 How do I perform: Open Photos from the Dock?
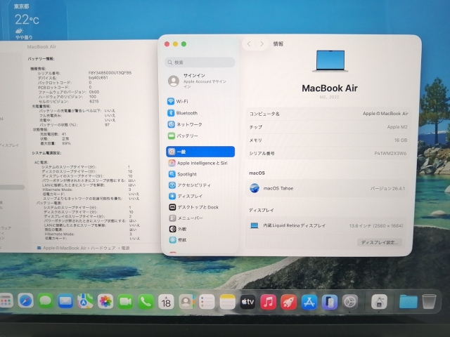click(105, 301)
